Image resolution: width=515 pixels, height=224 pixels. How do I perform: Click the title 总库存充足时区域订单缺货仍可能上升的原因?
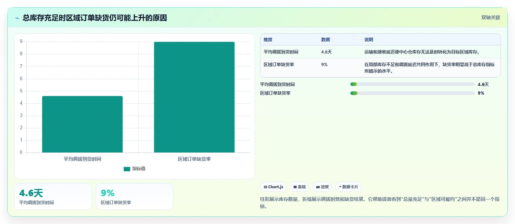pyautogui.click(x=95, y=18)
